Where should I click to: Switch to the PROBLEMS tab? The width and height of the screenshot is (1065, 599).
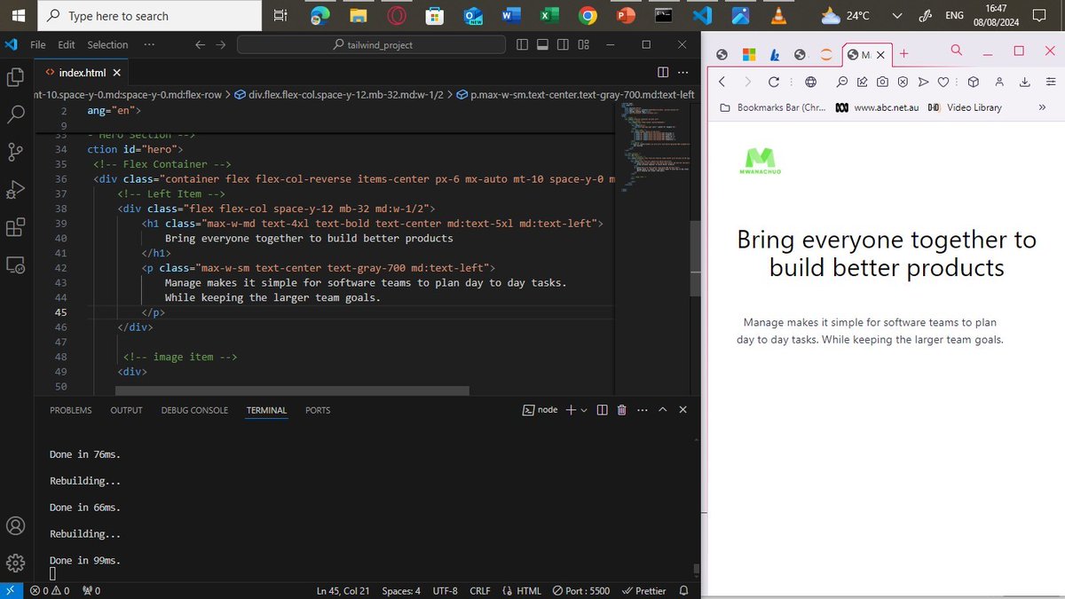point(70,410)
